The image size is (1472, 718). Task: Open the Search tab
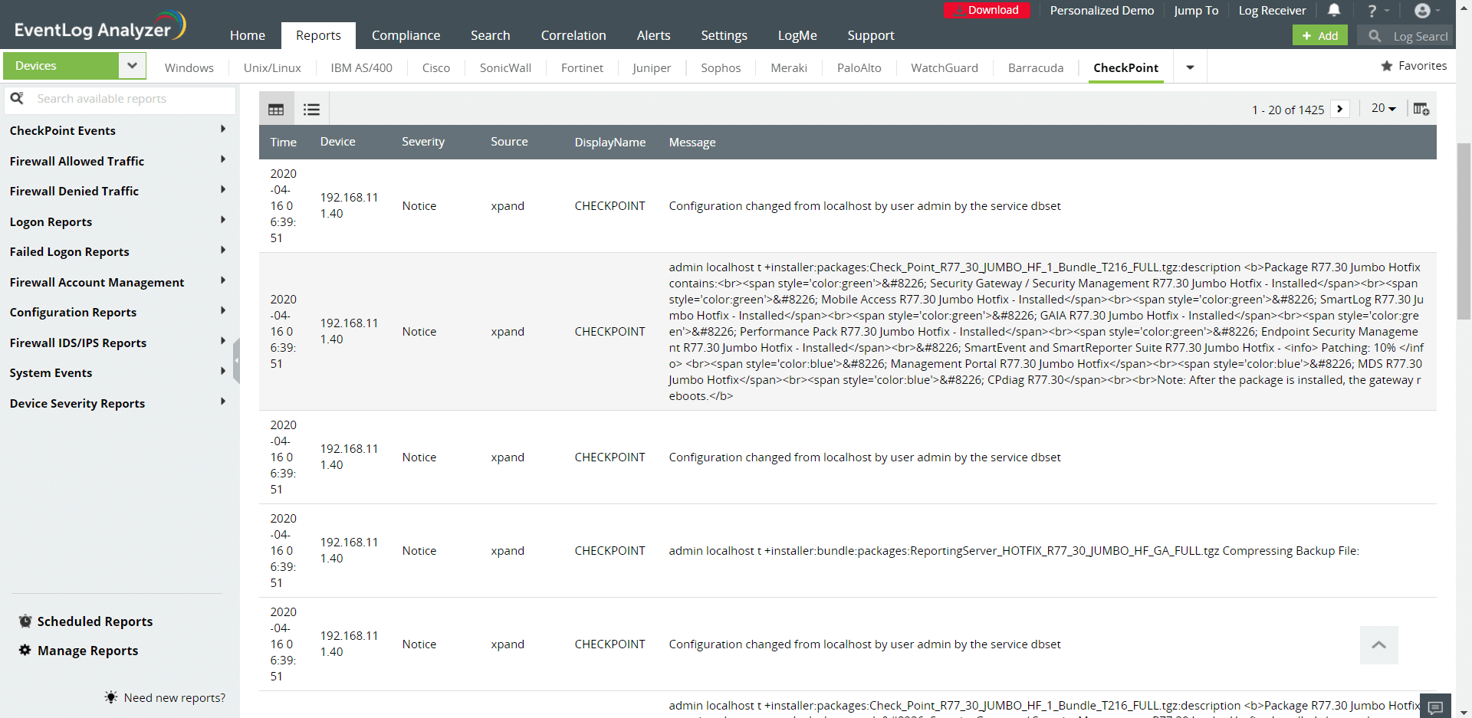click(491, 35)
